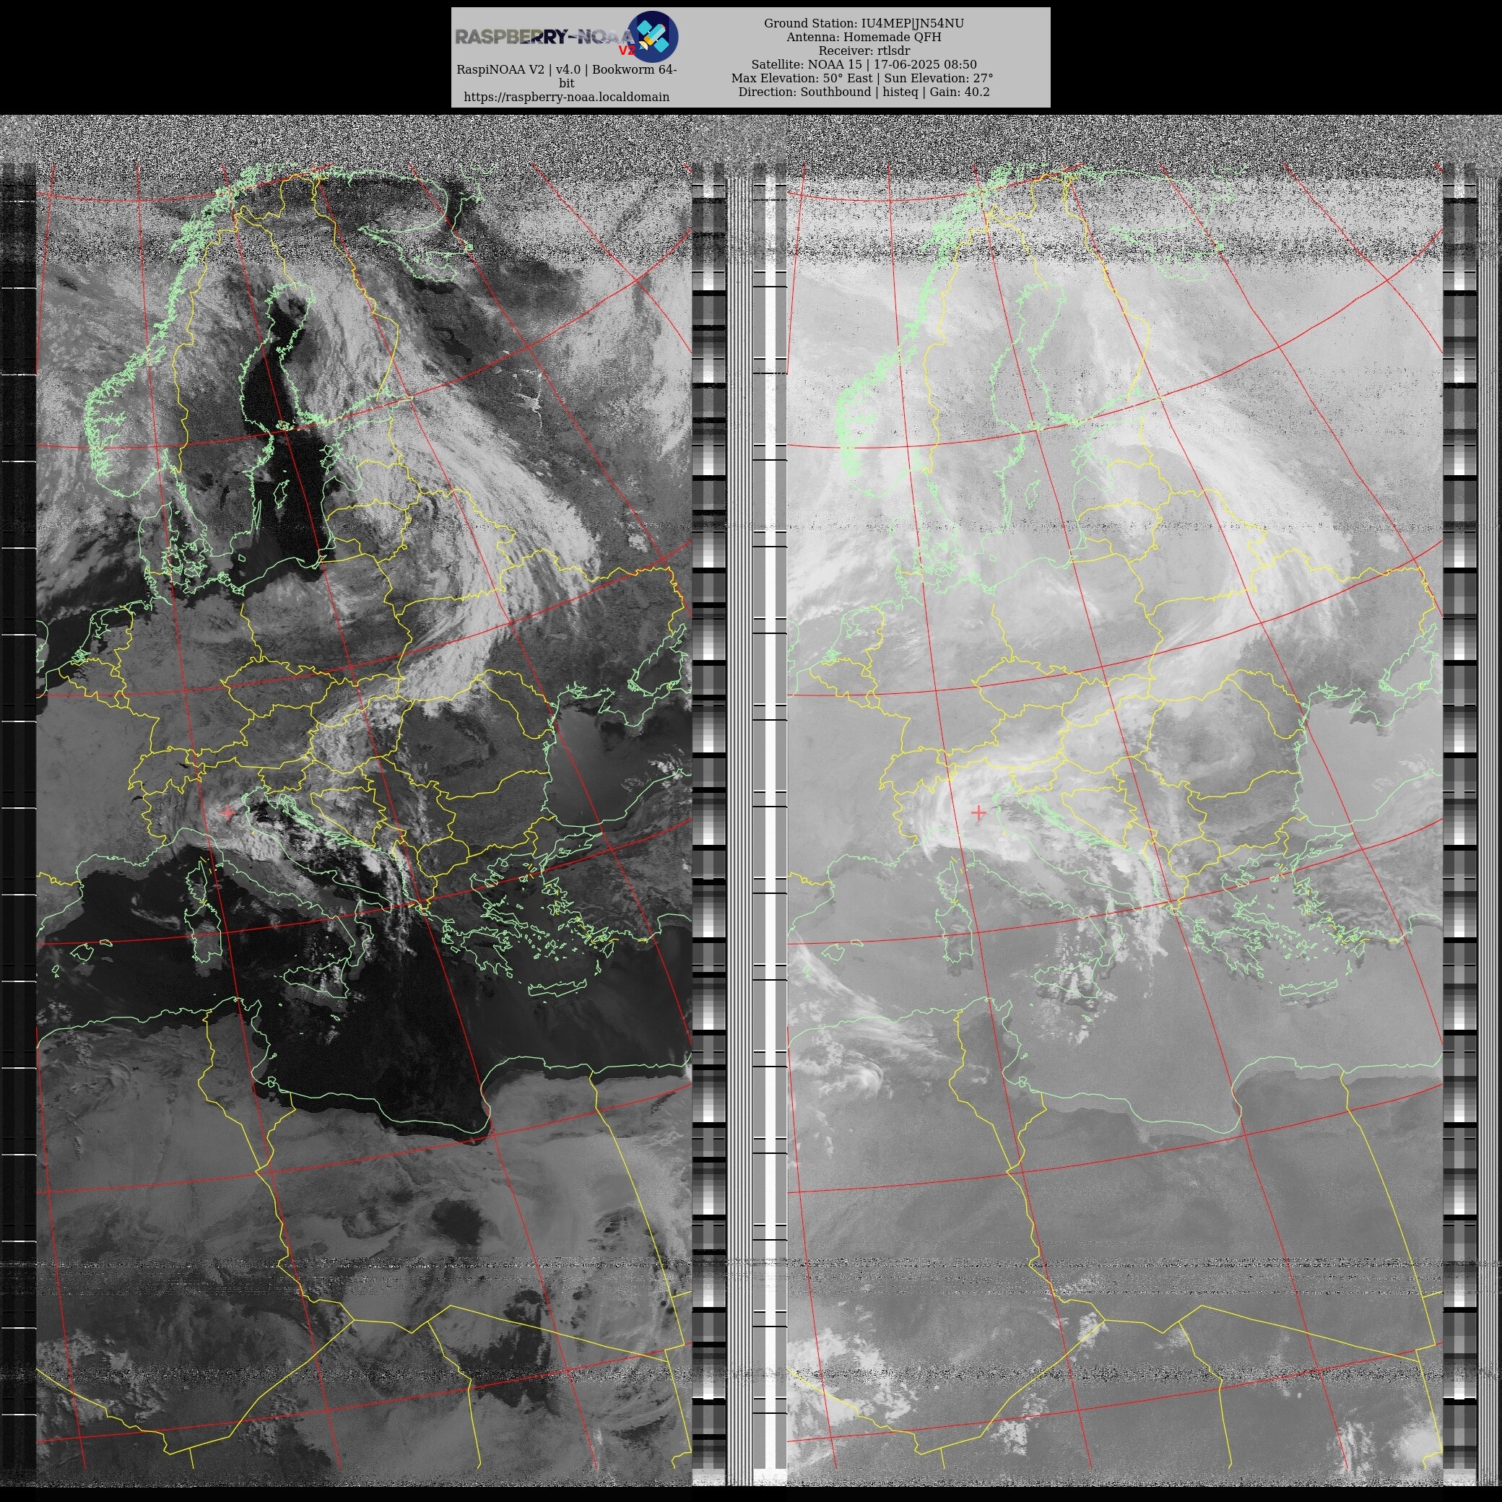Image resolution: width=1502 pixels, height=1502 pixels.
Task: Open the https://raspberry-noaa.localdomain link text
Action: click(x=567, y=97)
